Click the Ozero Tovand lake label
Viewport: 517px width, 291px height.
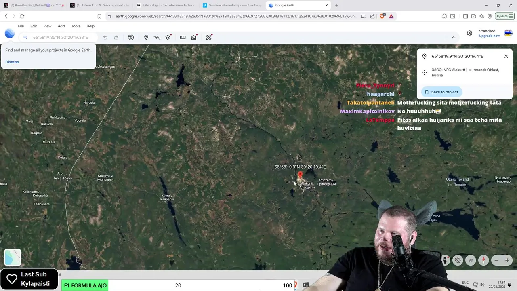click(457, 182)
